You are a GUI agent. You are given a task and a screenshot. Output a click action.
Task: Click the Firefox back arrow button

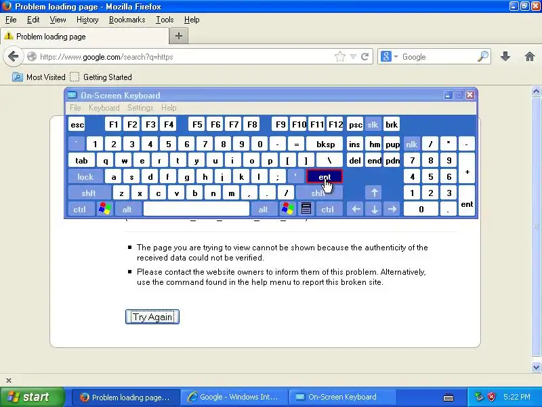[x=13, y=56]
